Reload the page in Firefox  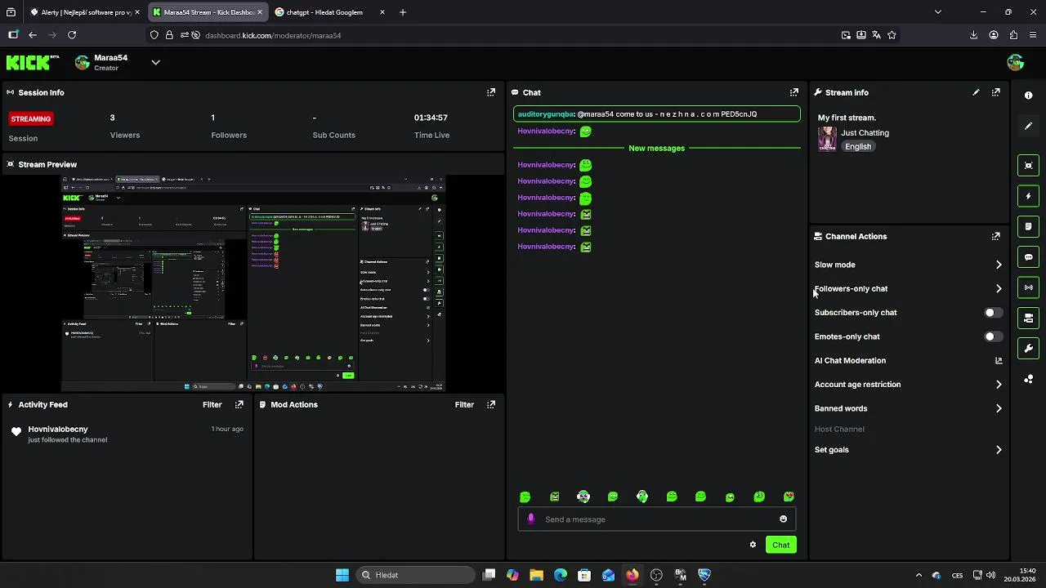coord(72,35)
